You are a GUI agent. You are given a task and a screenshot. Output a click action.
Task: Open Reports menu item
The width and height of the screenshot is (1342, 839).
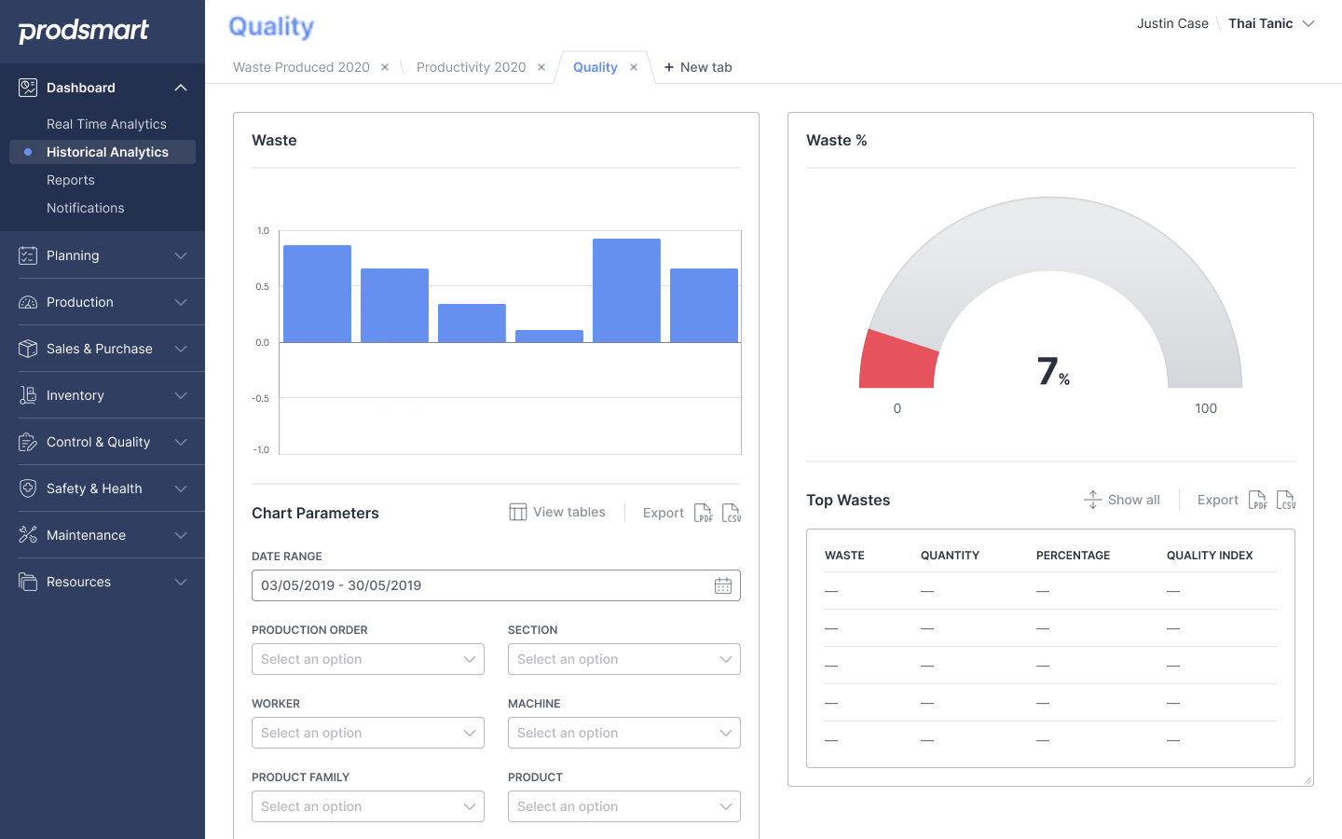click(x=71, y=180)
